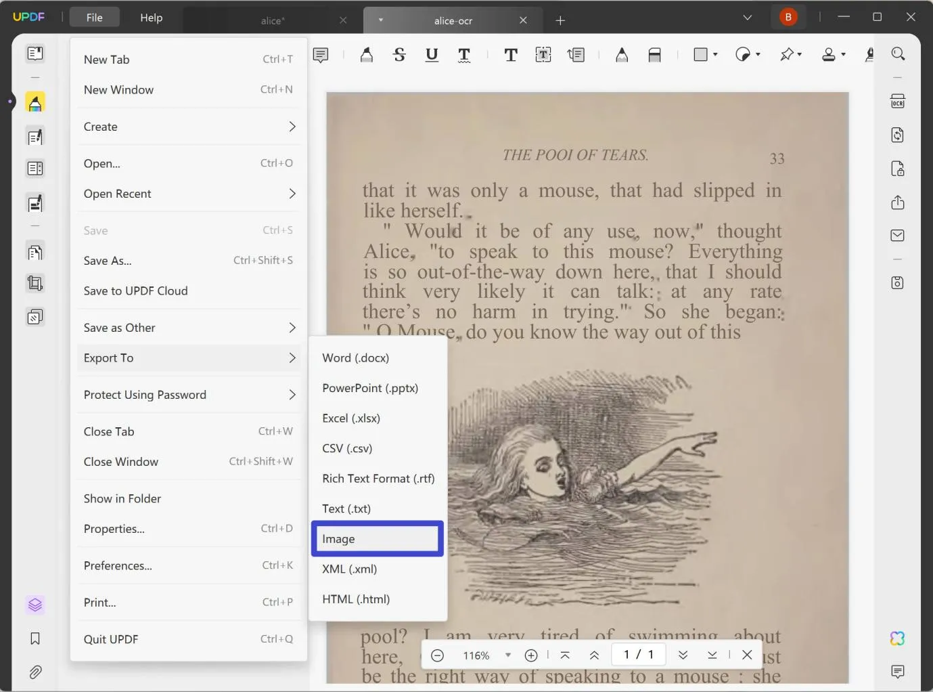Screen dimensions: 933x692
Task: Select the Crop Pages tool
Action: pyautogui.click(x=35, y=283)
